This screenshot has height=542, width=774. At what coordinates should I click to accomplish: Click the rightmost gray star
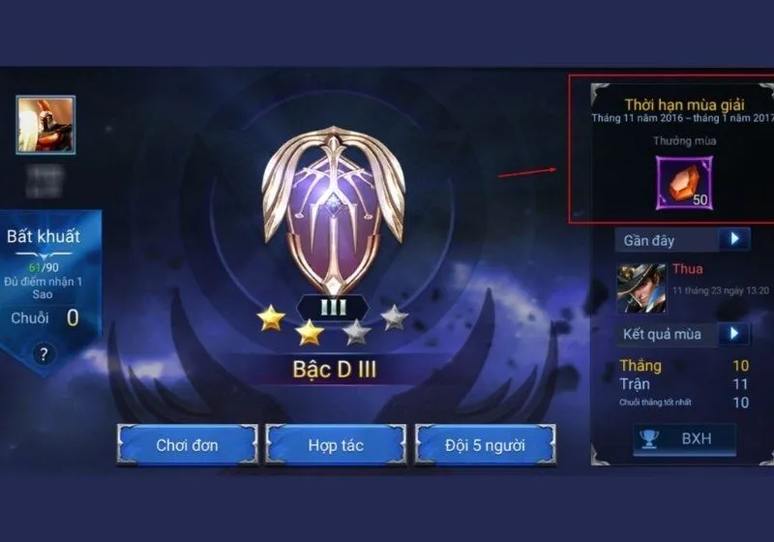[395, 317]
